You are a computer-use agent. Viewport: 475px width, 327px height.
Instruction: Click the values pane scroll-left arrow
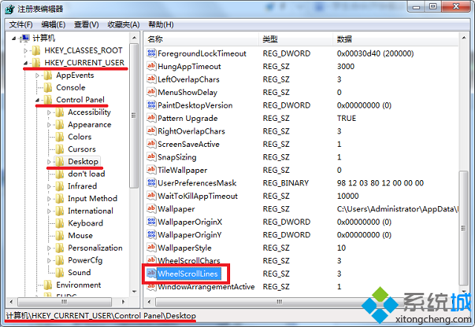pyautogui.click(x=149, y=302)
